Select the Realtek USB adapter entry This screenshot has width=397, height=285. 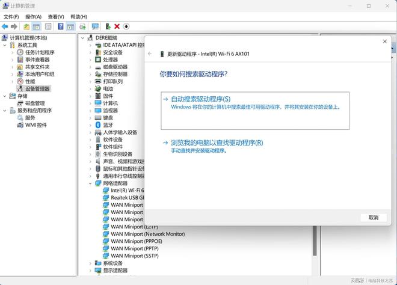(128, 198)
